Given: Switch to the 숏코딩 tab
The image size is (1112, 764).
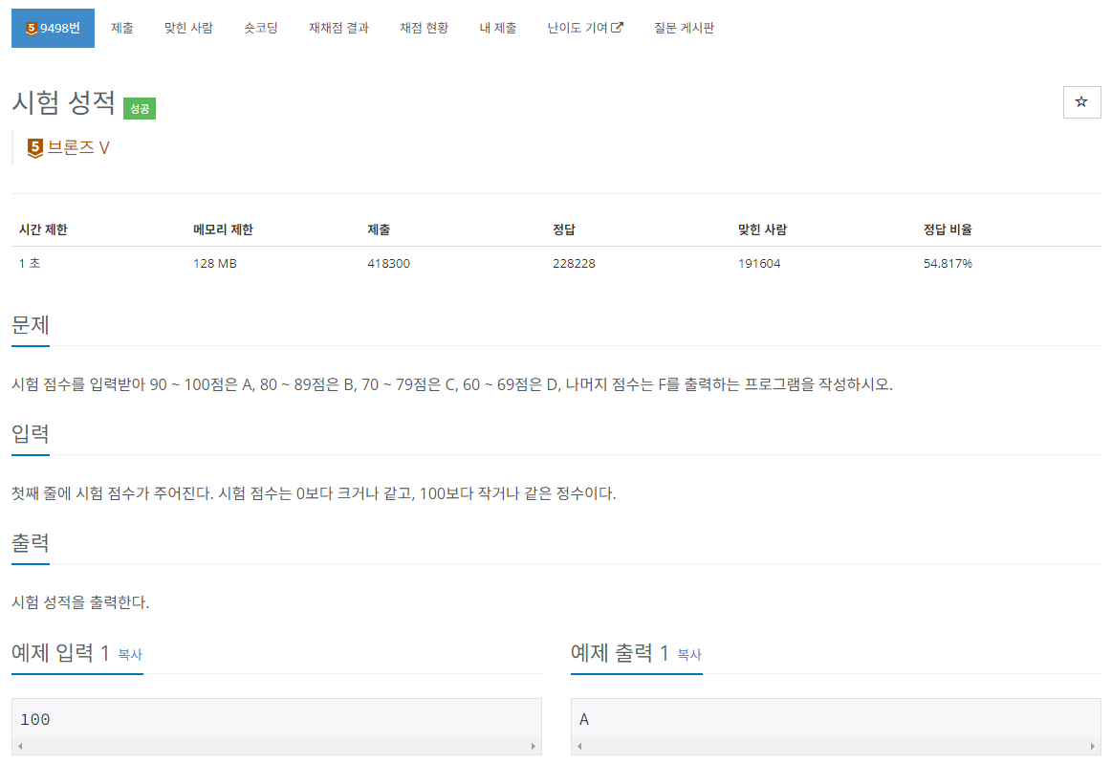Looking at the screenshot, I should click(260, 29).
